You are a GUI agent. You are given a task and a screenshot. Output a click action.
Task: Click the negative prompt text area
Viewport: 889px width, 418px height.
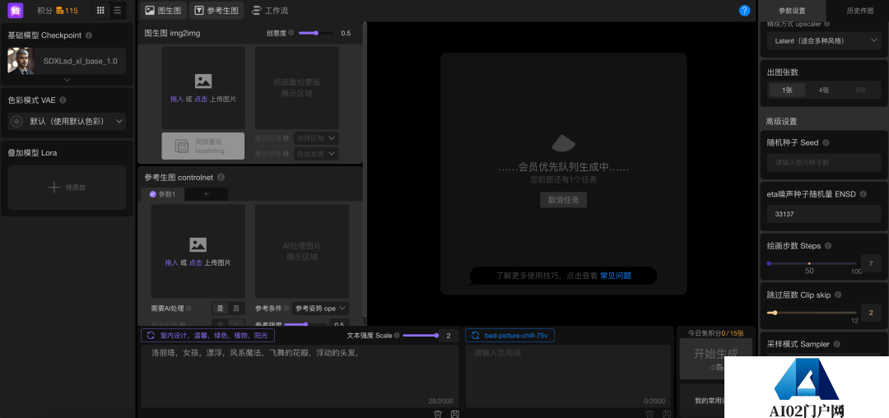coord(566,376)
